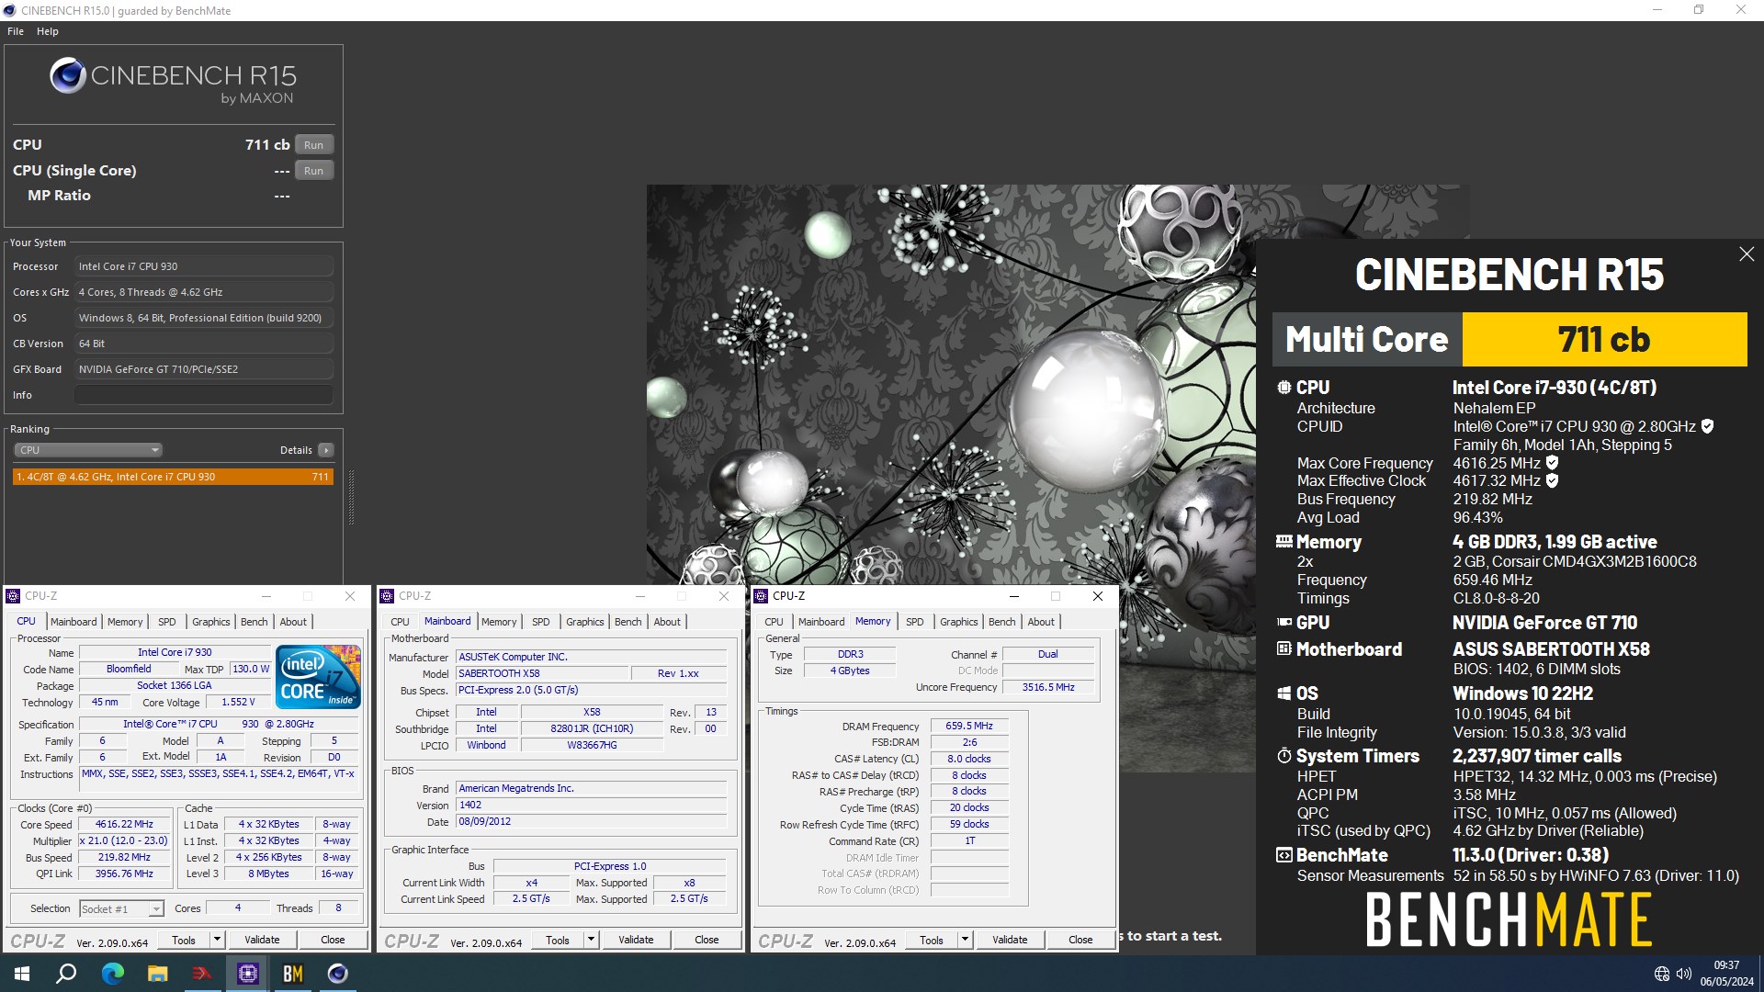The image size is (1764, 992).
Task: Run the CPU Single Core benchmark
Action: click(313, 171)
